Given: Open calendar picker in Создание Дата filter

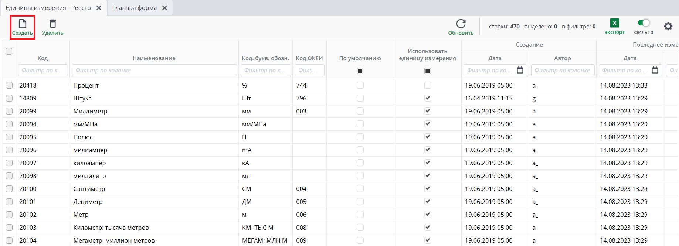Looking at the screenshot, I should point(520,70).
